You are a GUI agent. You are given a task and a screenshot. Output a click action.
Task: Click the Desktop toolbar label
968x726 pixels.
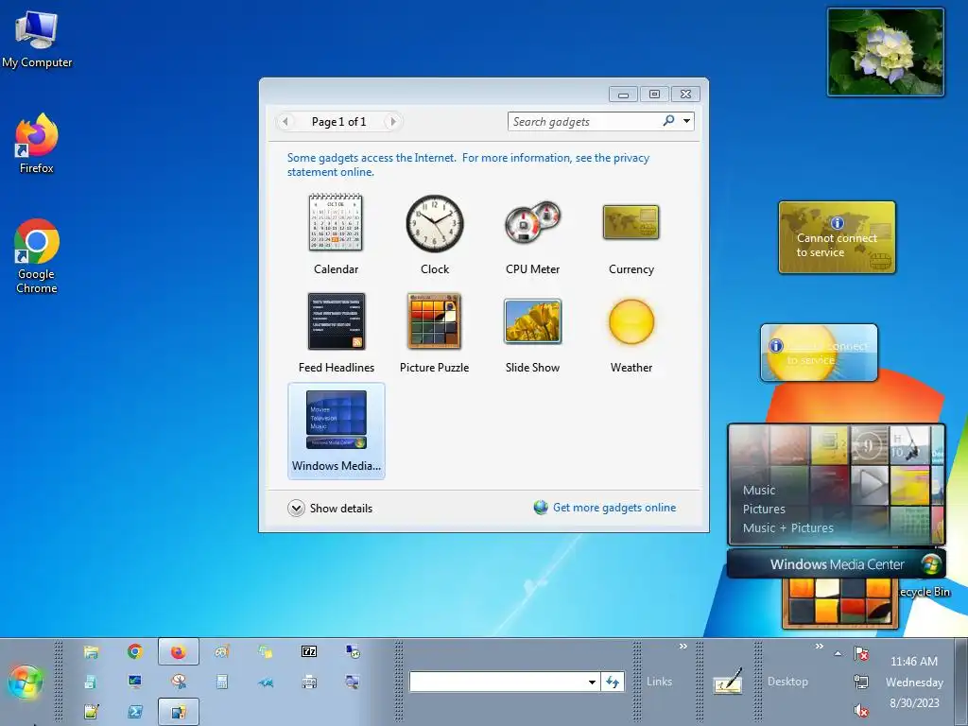pos(787,682)
